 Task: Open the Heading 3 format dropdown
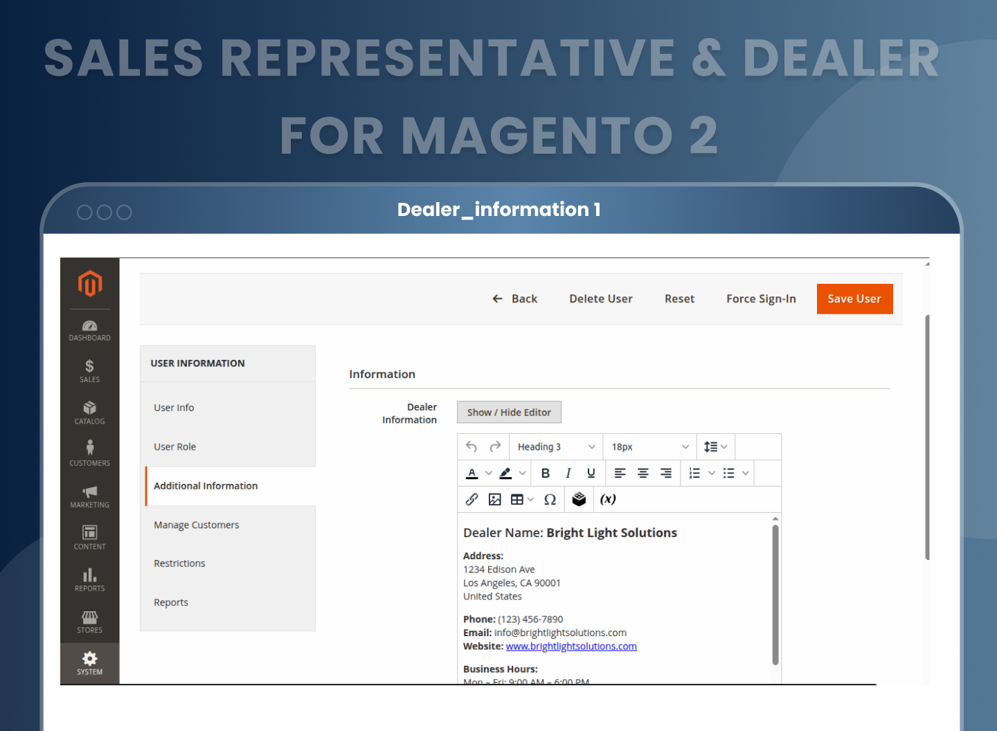coord(554,446)
